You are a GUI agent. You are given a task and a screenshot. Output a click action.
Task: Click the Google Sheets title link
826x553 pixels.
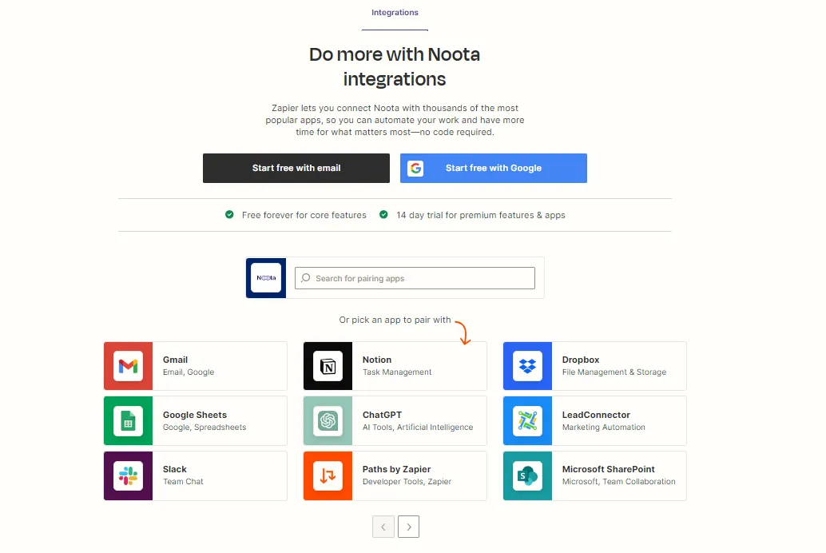[195, 415]
